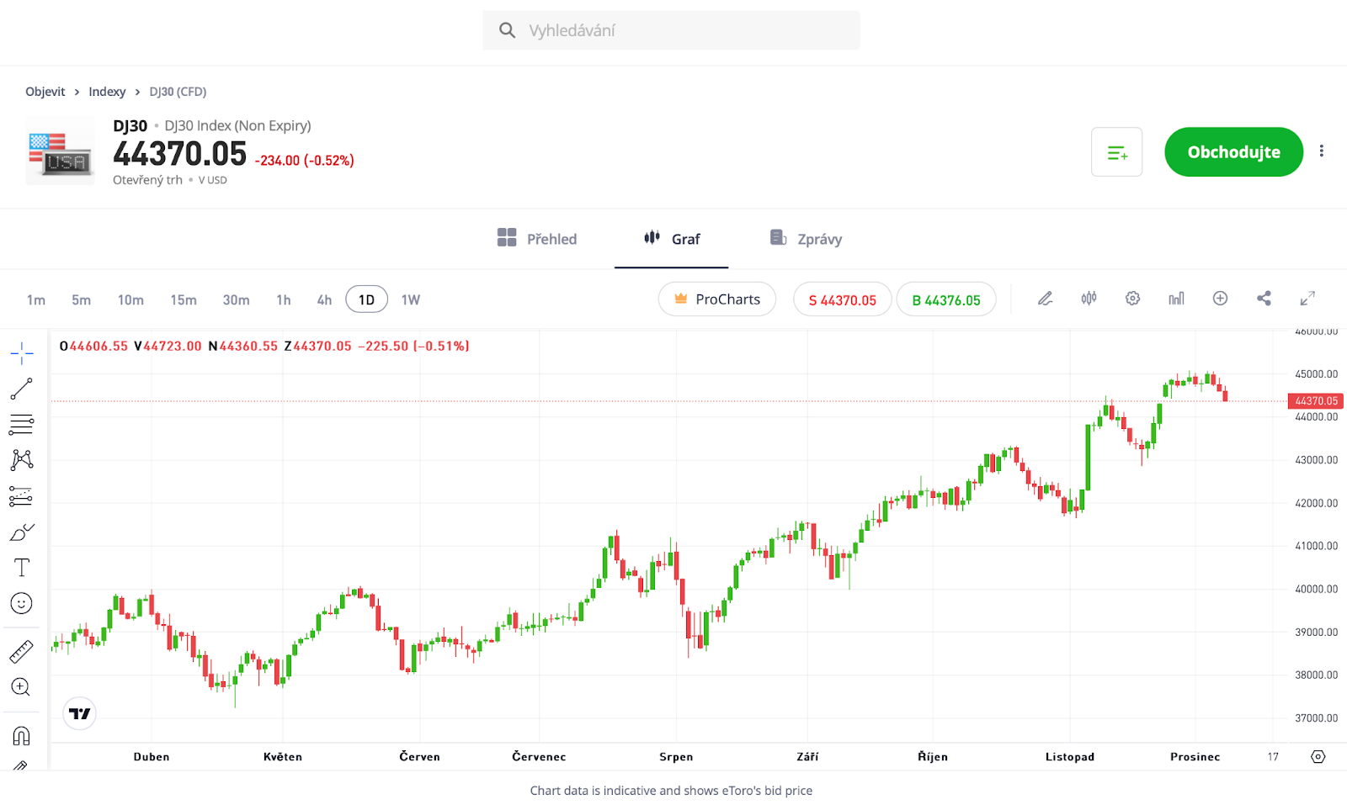Screen dimensions: 1347x810
Task: Change the candlestick chart type
Action: [x=1089, y=299]
